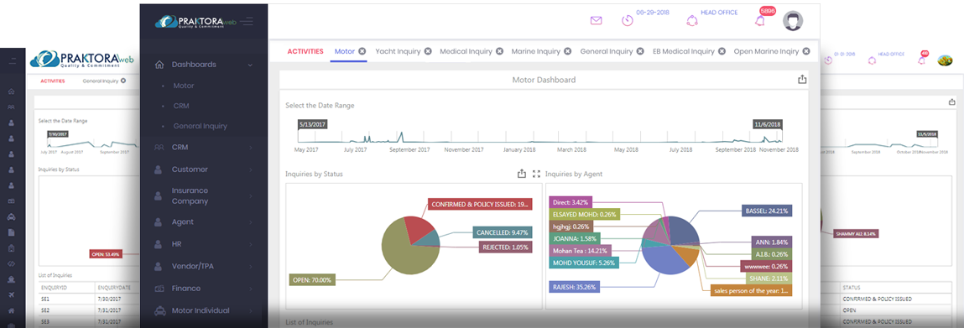The width and height of the screenshot is (964, 328).
Task: Close the Yacht Inquiry tab
Action: [428, 52]
